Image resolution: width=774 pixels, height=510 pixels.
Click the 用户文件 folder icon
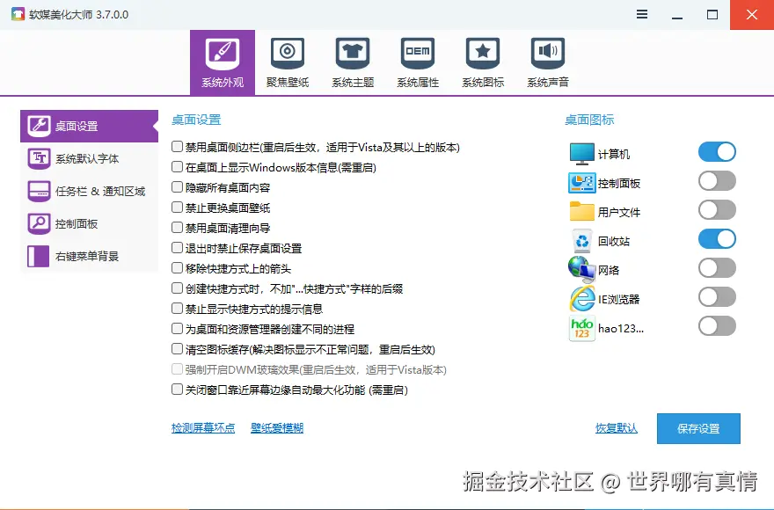(582, 211)
